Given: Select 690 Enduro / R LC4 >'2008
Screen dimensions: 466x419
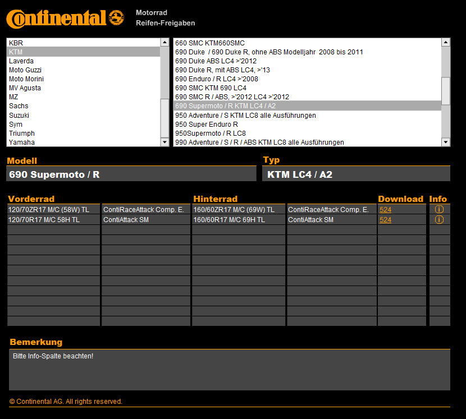Looking at the screenshot, I should pyautogui.click(x=307, y=79).
